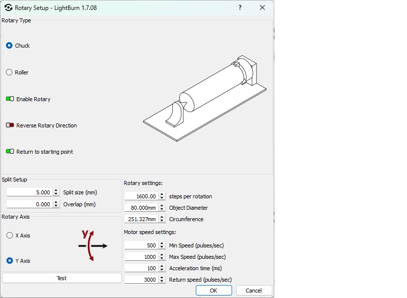Toggle Reverse Rotary Direction switch

pyautogui.click(x=10, y=125)
